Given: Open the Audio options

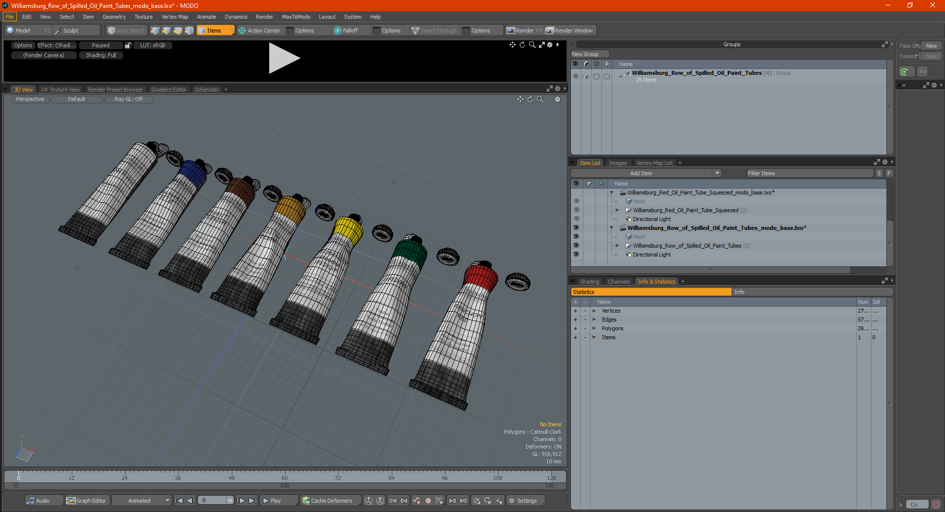Looking at the screenshot, I should tap(44, 501).
